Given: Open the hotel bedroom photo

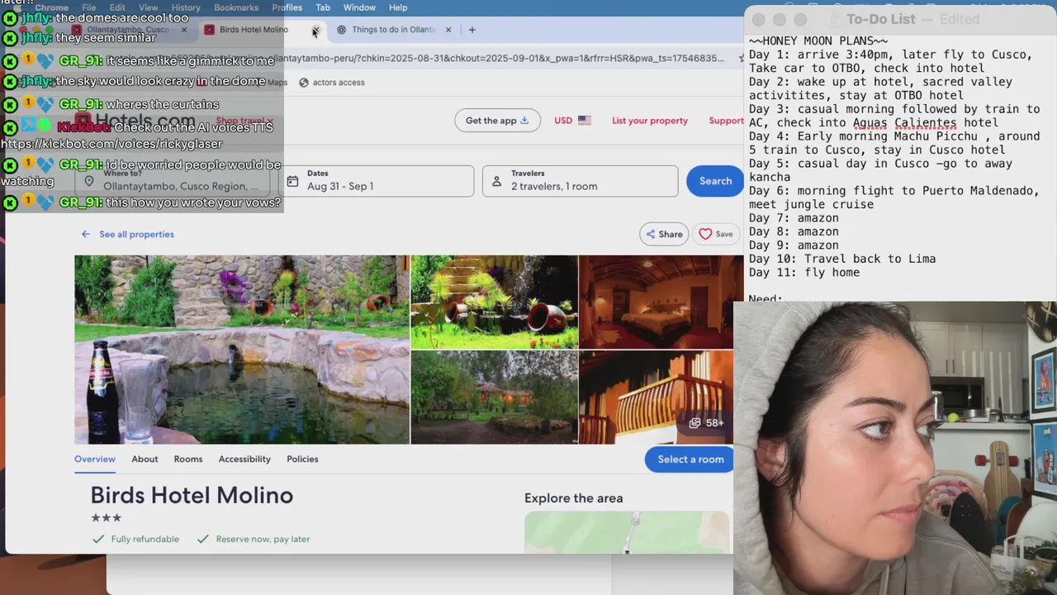Looking at the screenshot, I should [656, 302].
